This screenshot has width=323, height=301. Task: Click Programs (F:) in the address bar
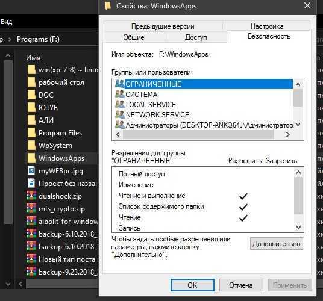tap(38, 39)
